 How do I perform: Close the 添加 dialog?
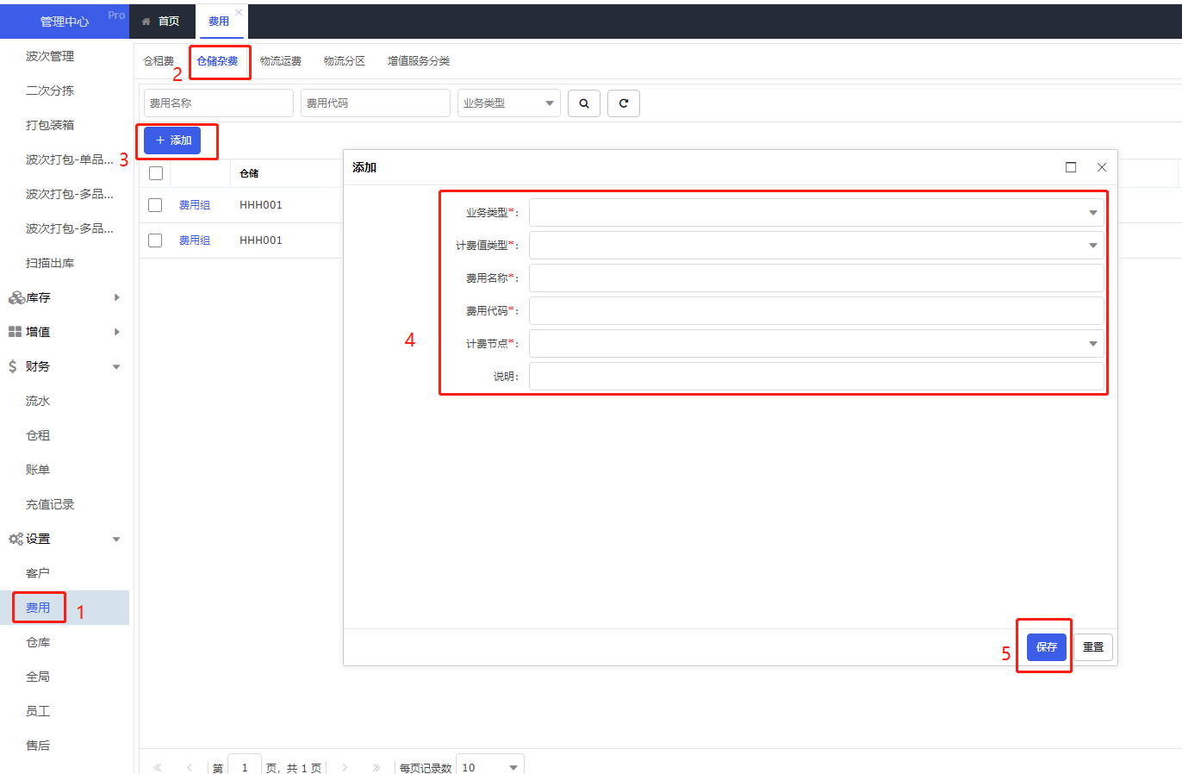pos(1102,167)
